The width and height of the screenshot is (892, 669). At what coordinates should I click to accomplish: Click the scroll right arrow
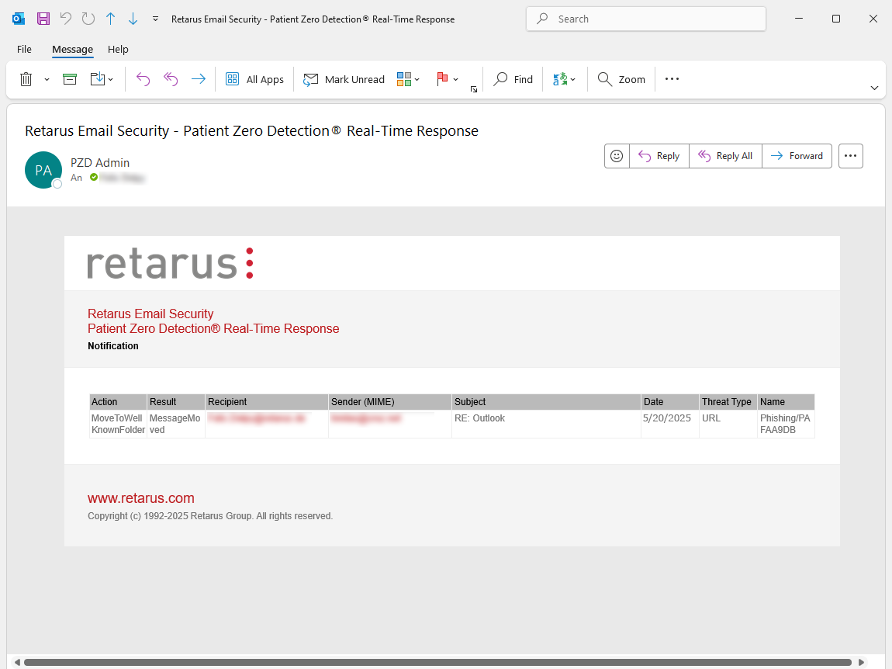tap(861, 662)
